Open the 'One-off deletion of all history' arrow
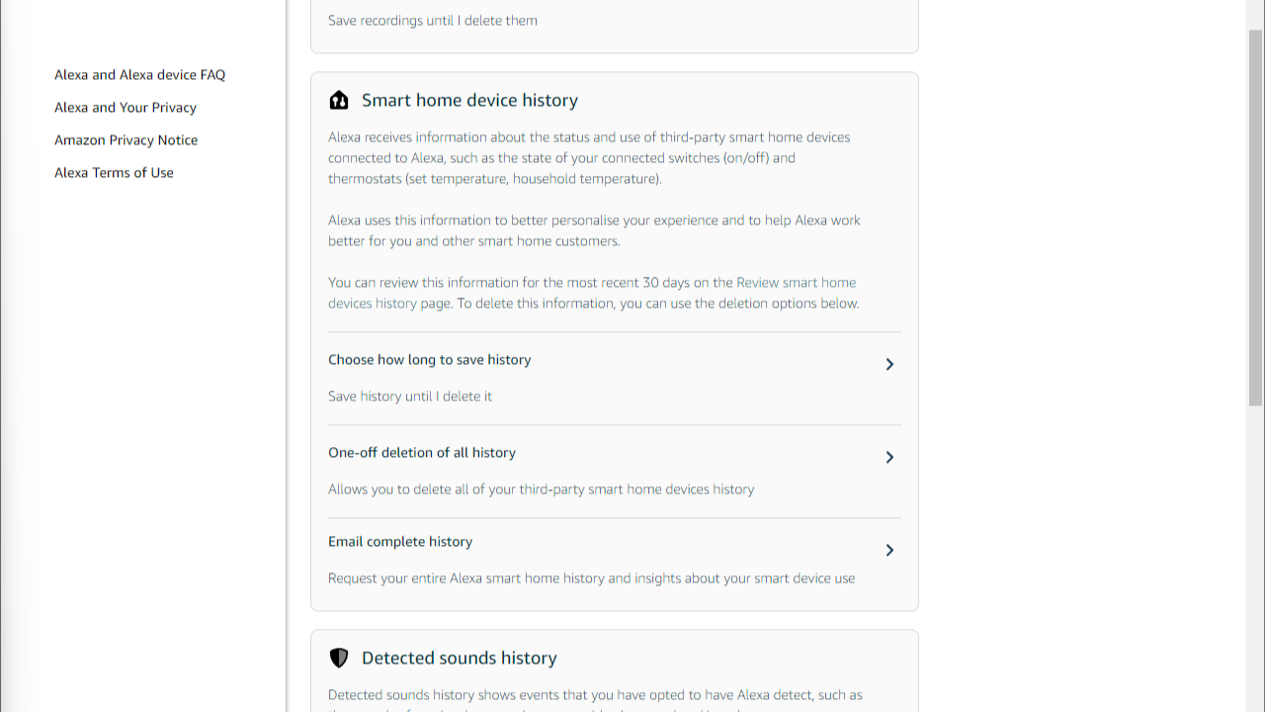This screenshot has width=1265, height=712. point(889,457)
